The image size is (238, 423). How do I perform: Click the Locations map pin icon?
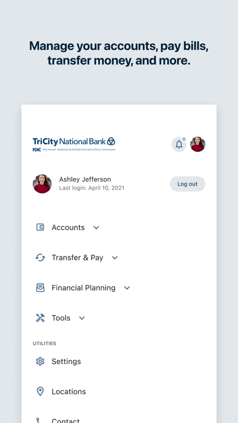pos(40,391)
